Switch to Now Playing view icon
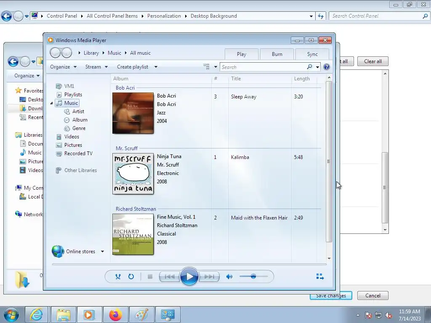 pyautogui.click(x=320, y=276)
